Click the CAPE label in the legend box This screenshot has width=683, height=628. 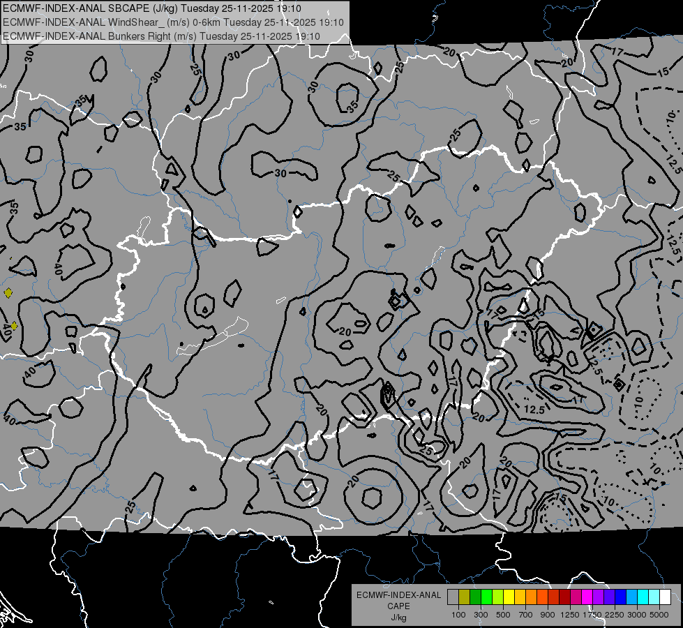pos(398,606)
